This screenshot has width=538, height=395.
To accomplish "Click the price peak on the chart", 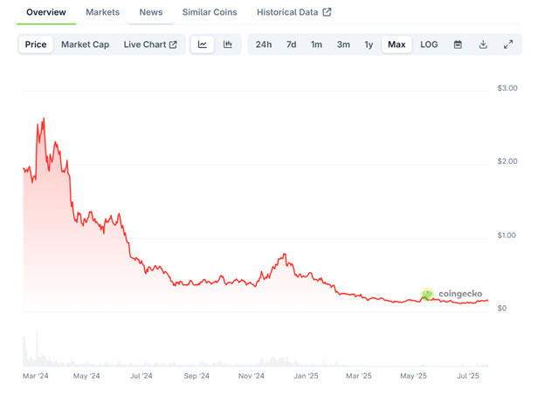I will (43, 119).
